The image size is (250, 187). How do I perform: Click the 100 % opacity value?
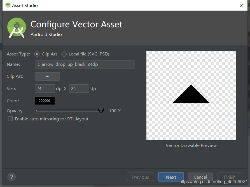coord(115,111)
